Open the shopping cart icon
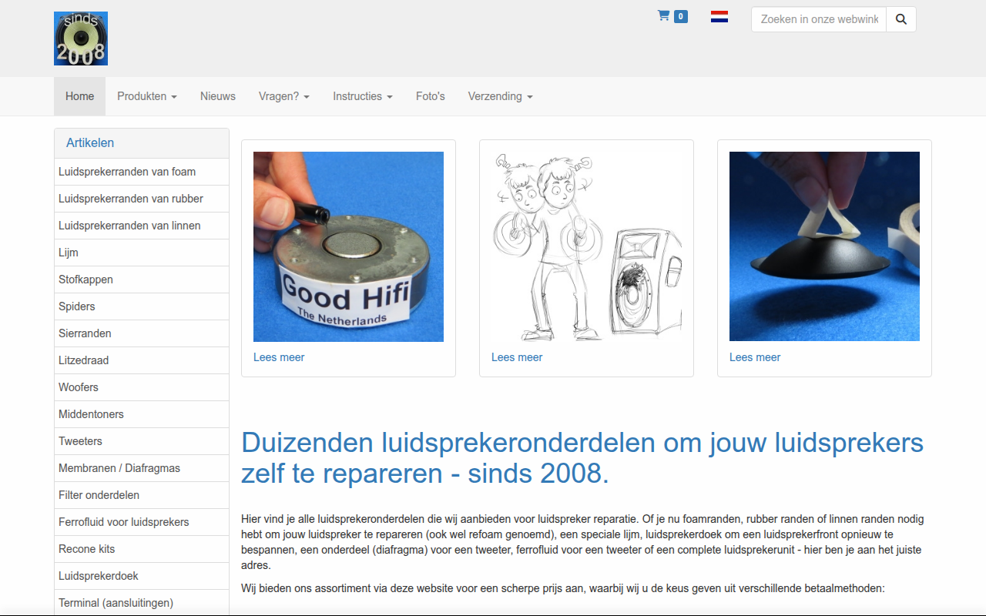The width and height of the screenshot is (986, 616). pyautogui.click(x=663, y=15)
